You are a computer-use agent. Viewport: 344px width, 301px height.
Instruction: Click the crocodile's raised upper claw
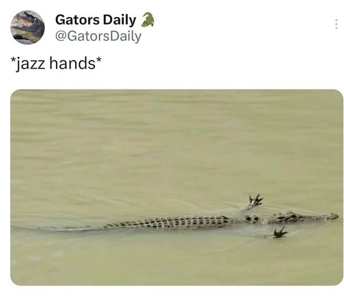coord(255,201)
